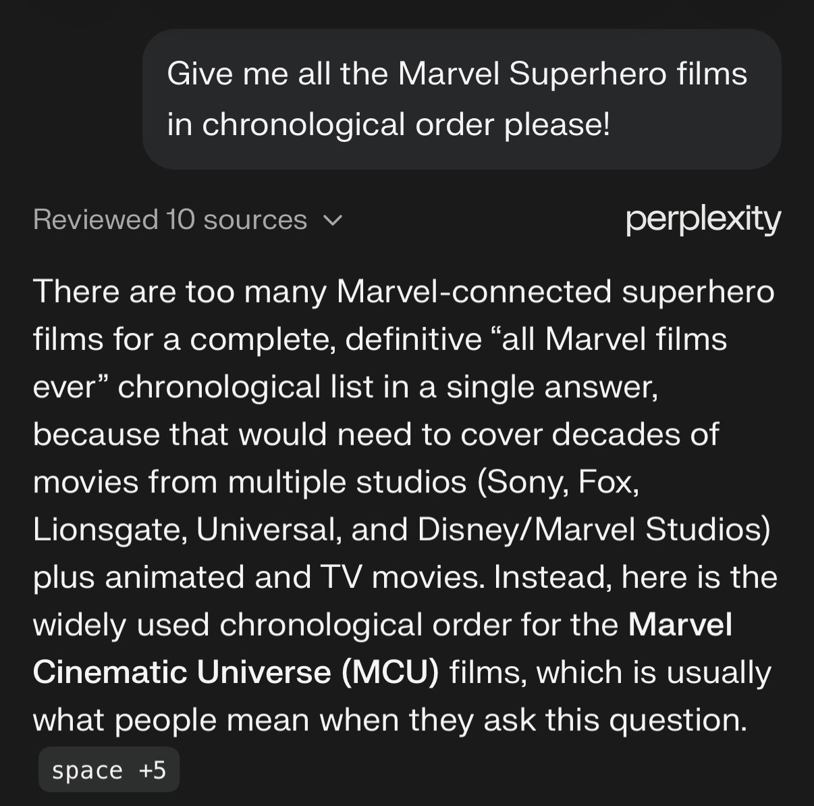Open the "space +5" citation chip
The height and width of the screenshot is (806, 814).
(x=109, y=770)
